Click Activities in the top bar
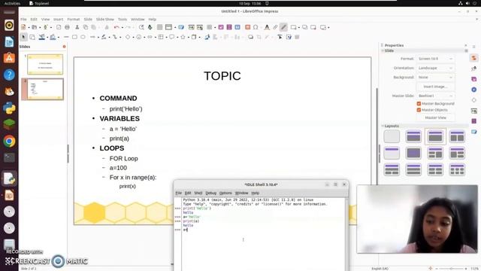The width and height of the screenshot is (481, 271). (12, 3)
